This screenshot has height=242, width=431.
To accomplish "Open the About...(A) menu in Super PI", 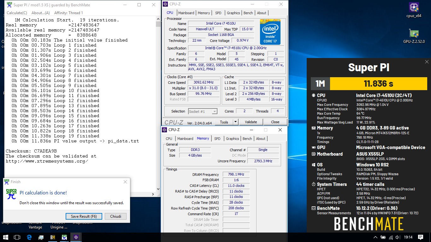I will 41,13.
